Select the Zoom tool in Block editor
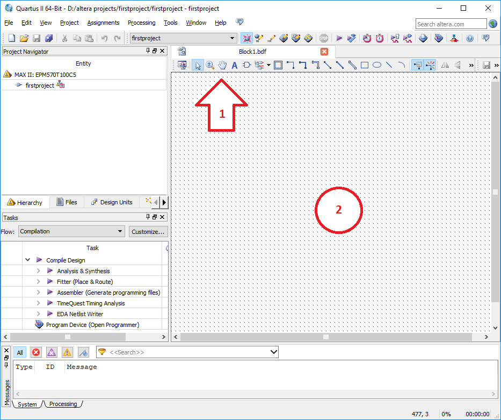The width and height of the screenshot is (501, 420). [210, 65]
